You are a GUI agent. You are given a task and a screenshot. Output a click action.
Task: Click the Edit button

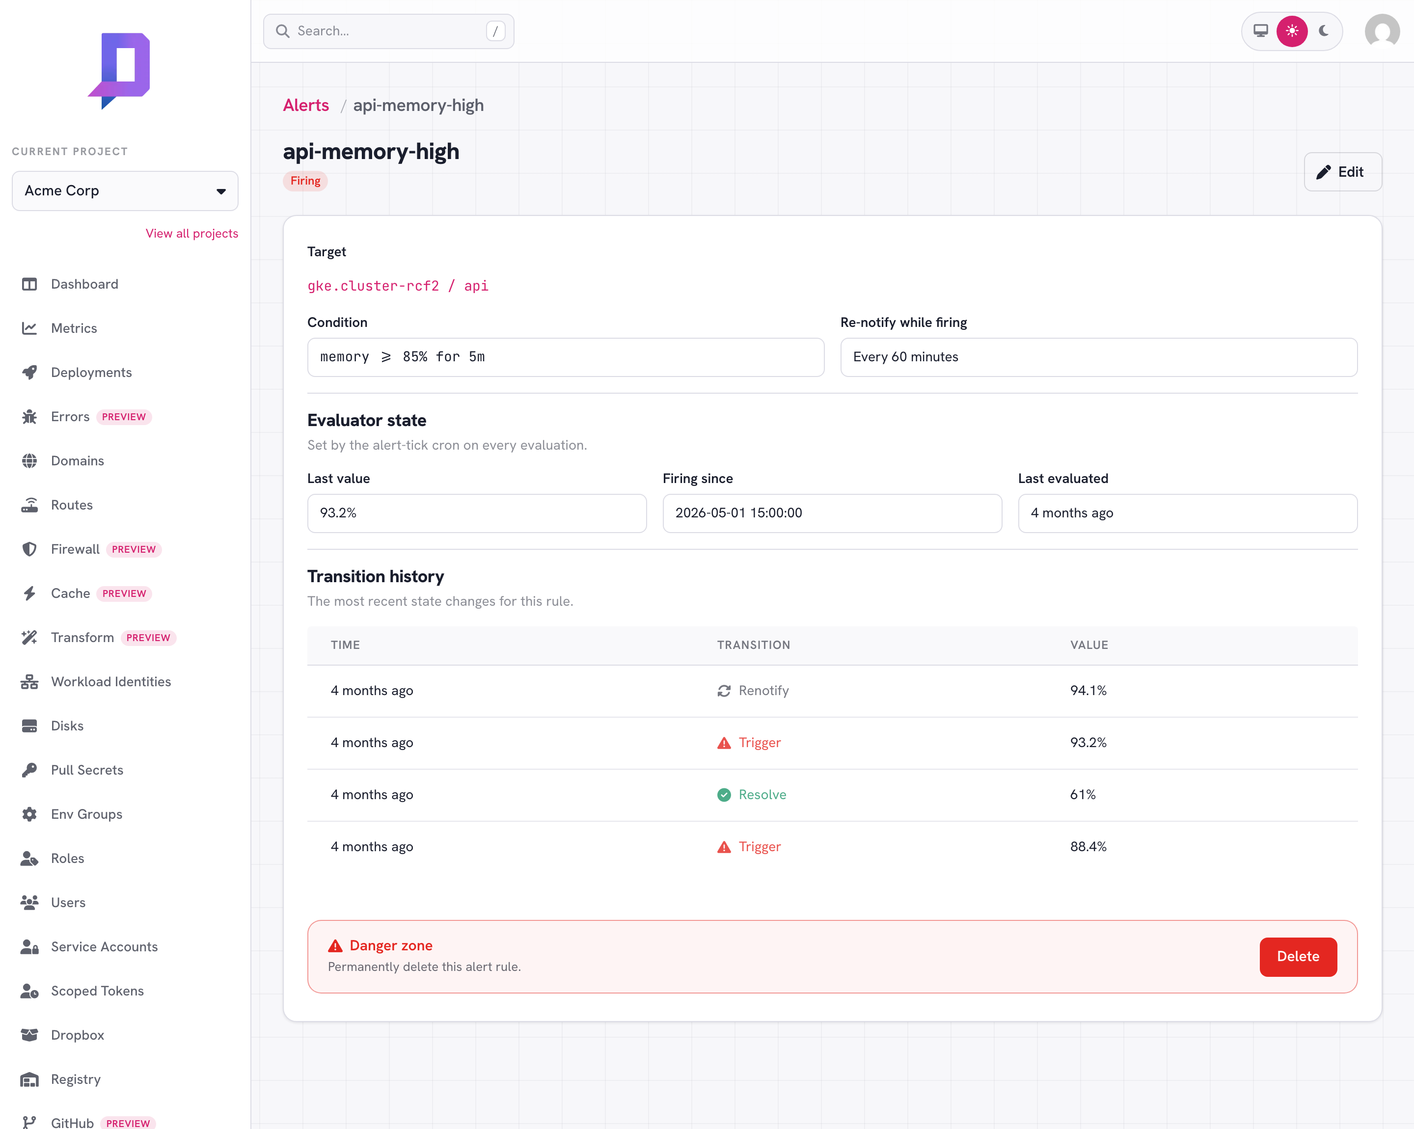[x=1342, y=172]
